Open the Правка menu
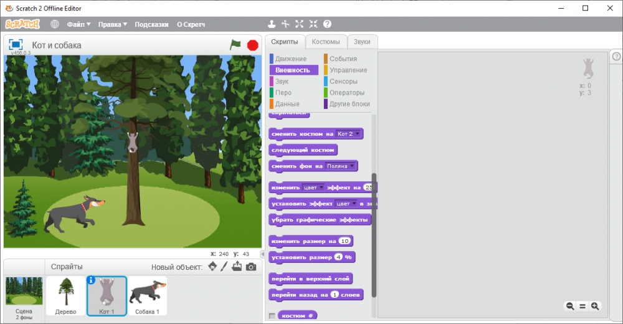This screenshot has height=324, width=623. point(112,24)
